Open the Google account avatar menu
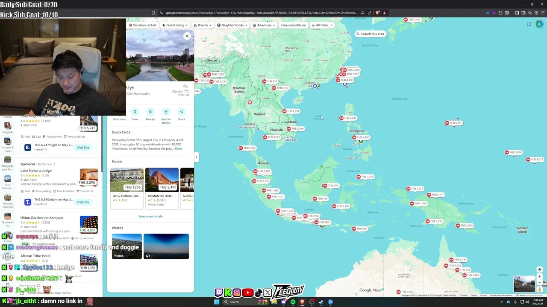The width and height of the screenshot is (547, 307). click(x=540, y=24)
